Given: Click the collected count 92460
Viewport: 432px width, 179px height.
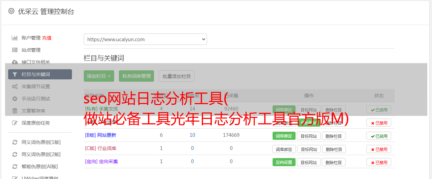Looking at the screenshot, I should point(231,109).
